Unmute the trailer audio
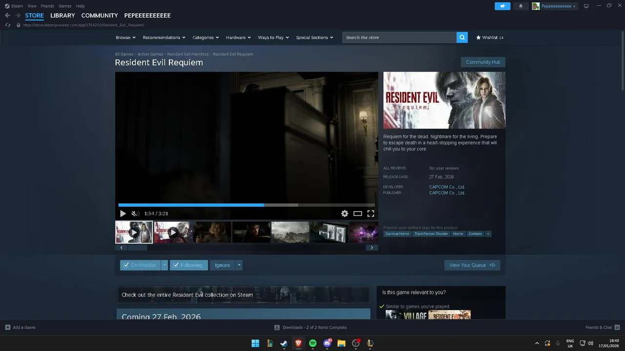 135,214
